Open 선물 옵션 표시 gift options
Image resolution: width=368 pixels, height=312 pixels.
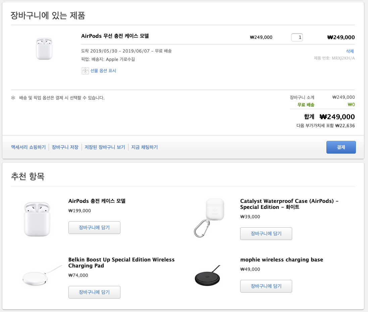click(103, 71)
